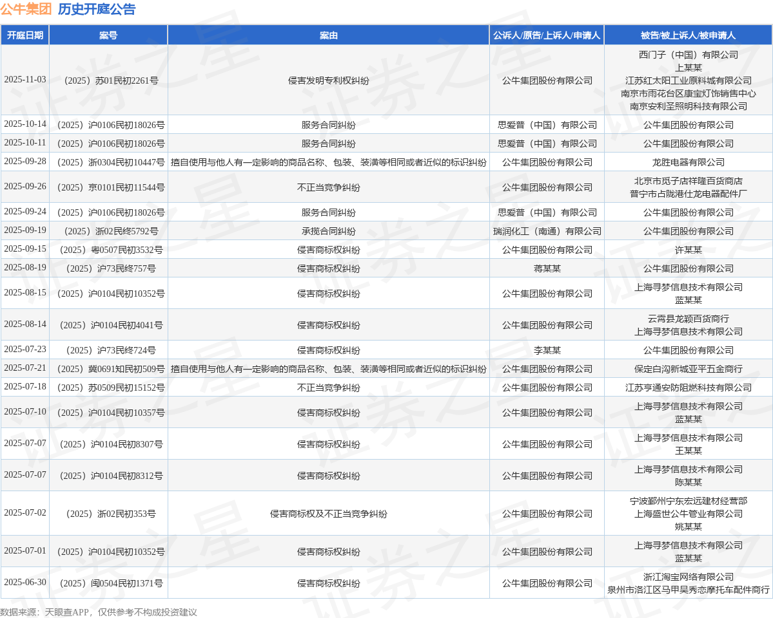Screen dimensions: 773x618
Task: Select the 案由 column header
Action: click(x=328, y=35)
